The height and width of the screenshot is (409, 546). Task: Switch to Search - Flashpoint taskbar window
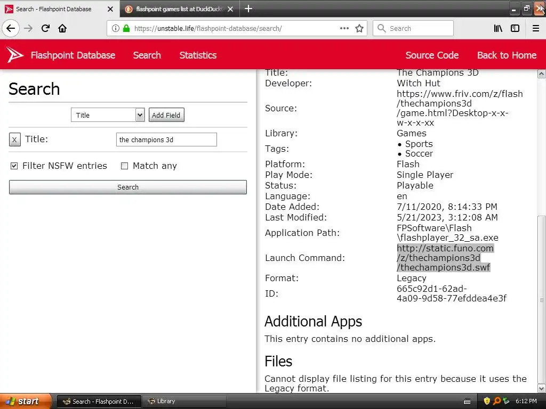click(x=99, y=402)
